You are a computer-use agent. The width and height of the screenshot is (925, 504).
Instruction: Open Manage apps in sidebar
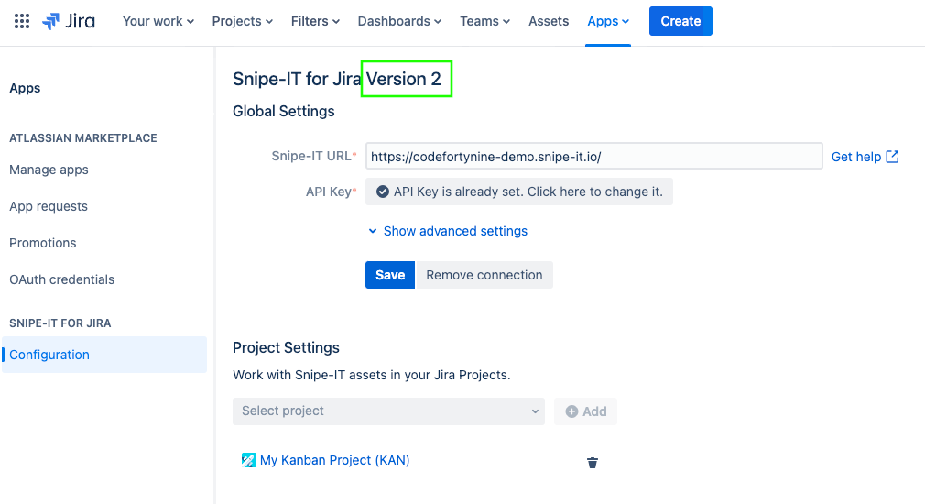[49, 170]
